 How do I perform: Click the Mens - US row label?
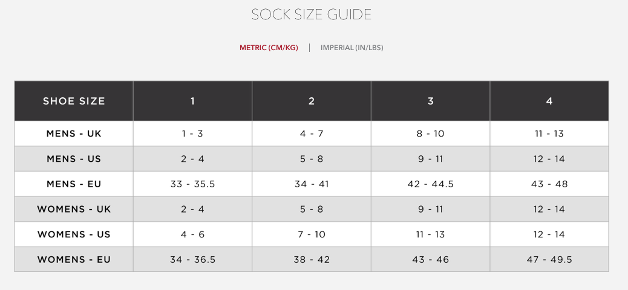(x=74, y=159)
